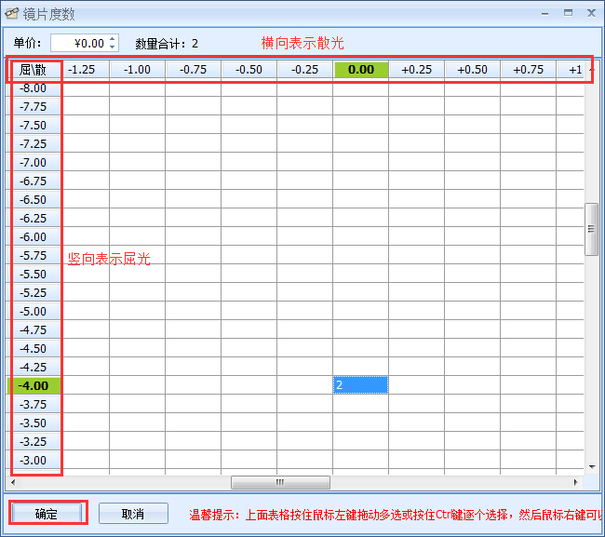Select the -4.25 row header
Screen dimensions: 605x537
(34, 367)
